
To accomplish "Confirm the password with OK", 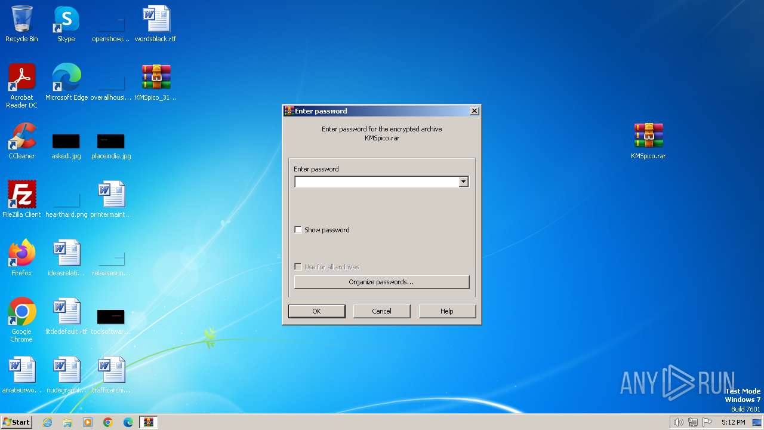I will pos(316,311).
